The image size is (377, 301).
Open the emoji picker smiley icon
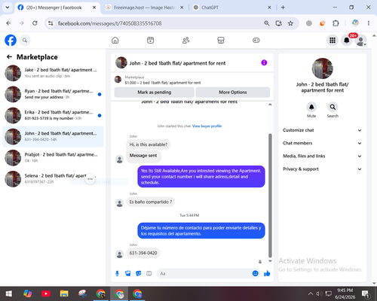pos(255,273)
